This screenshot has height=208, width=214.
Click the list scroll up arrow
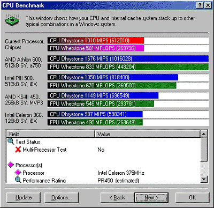[x=204, y=134]
